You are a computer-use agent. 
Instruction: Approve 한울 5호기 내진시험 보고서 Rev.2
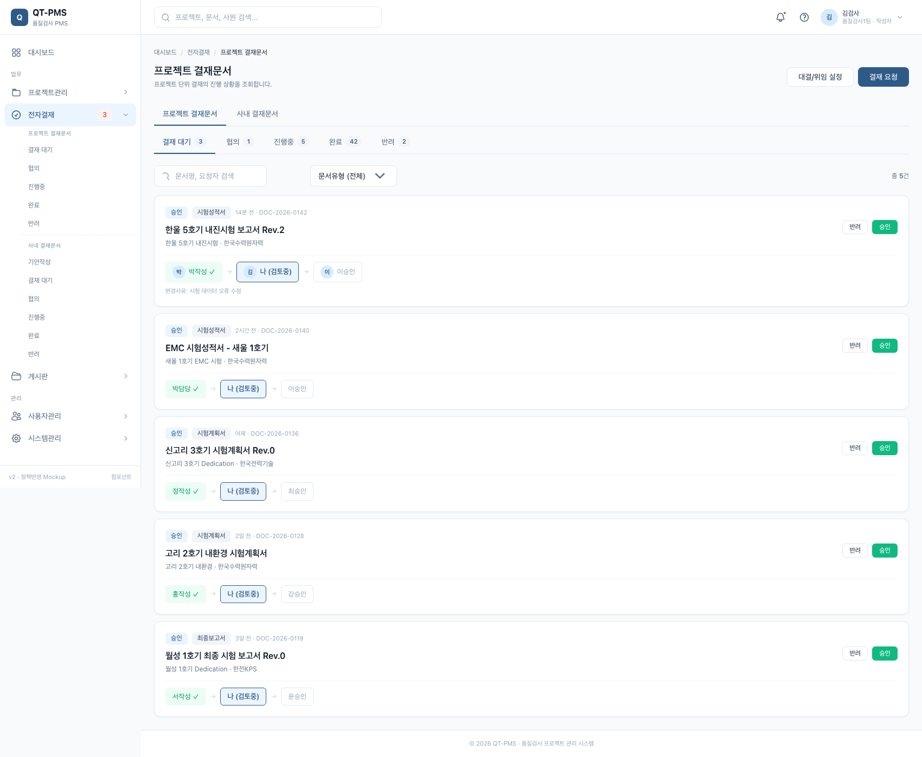885,227
